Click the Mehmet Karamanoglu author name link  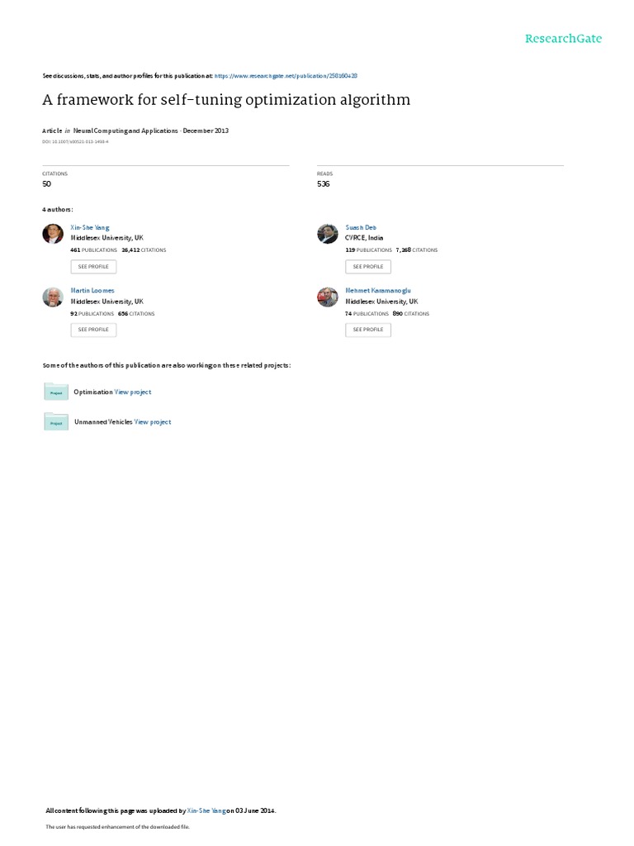point(378,290)
